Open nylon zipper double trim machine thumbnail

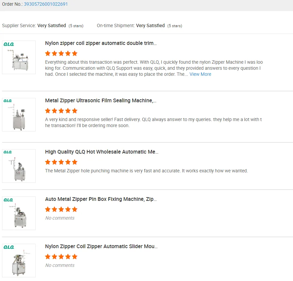[19, 57]
